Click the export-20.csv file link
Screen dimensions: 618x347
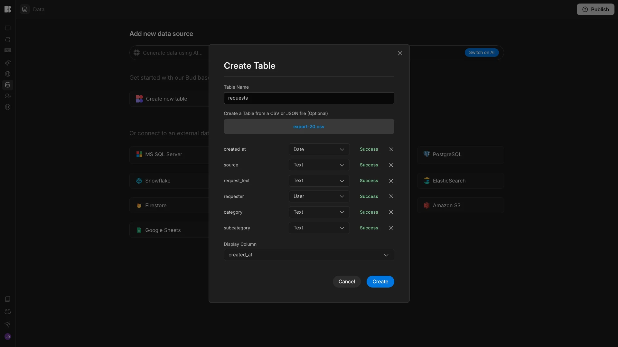coord(309,127)
